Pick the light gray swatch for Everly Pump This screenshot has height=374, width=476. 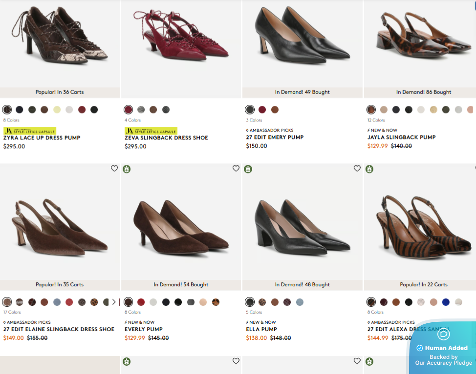153,302
